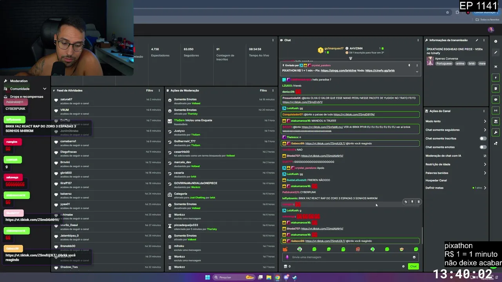Click Diegofrazao follow entry in activity feed
The height and width of the screenshot is (282, 502).
click(108, 154)
